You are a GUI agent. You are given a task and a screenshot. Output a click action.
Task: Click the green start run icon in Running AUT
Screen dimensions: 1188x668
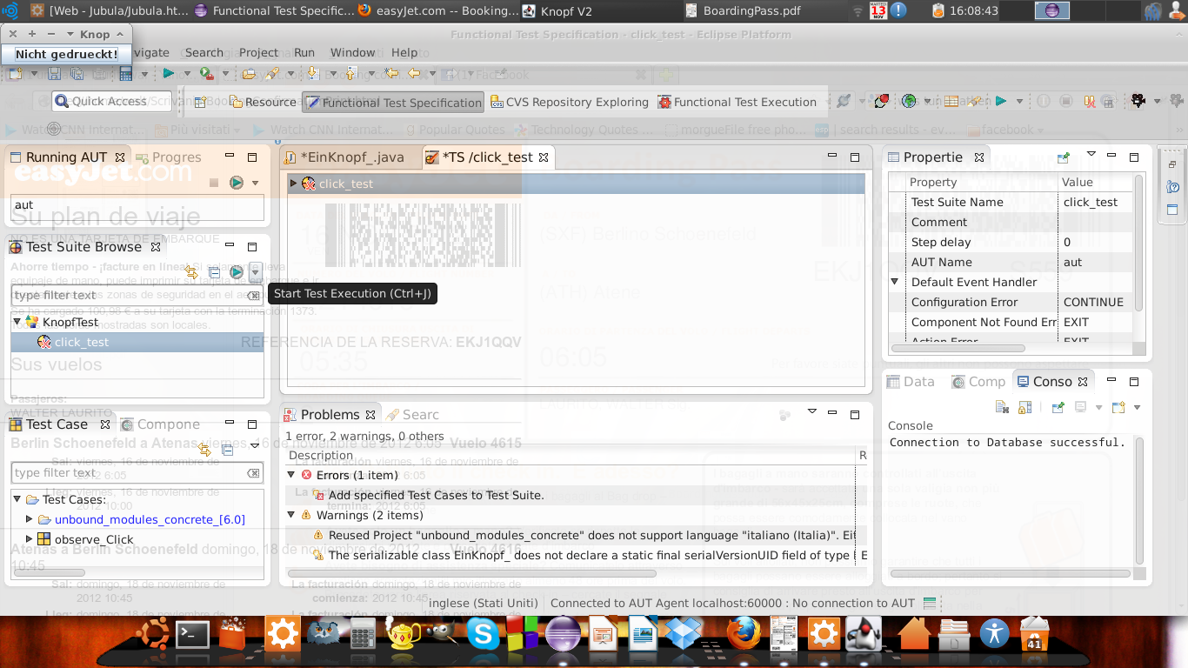pos(236,183)
